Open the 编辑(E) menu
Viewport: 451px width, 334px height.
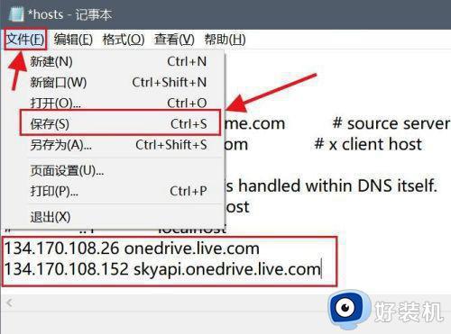click(x=73, y=40)
